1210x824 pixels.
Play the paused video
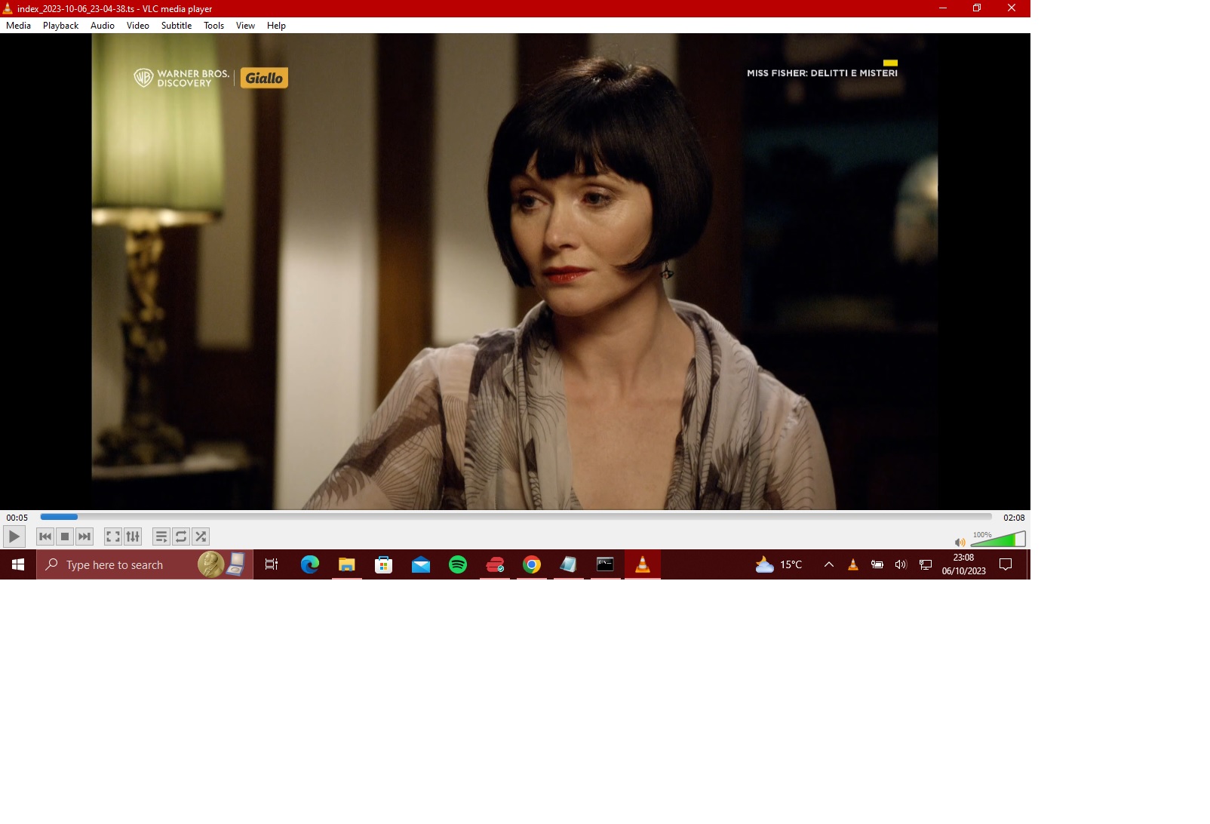tap(14, 537)
